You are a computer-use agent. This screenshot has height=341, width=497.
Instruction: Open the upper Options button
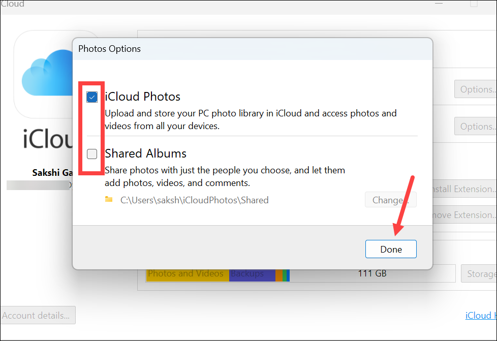476,89
